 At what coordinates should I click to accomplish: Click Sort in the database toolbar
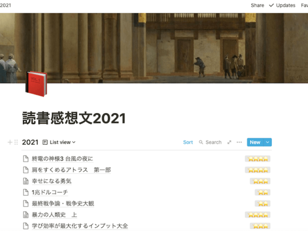188,142
